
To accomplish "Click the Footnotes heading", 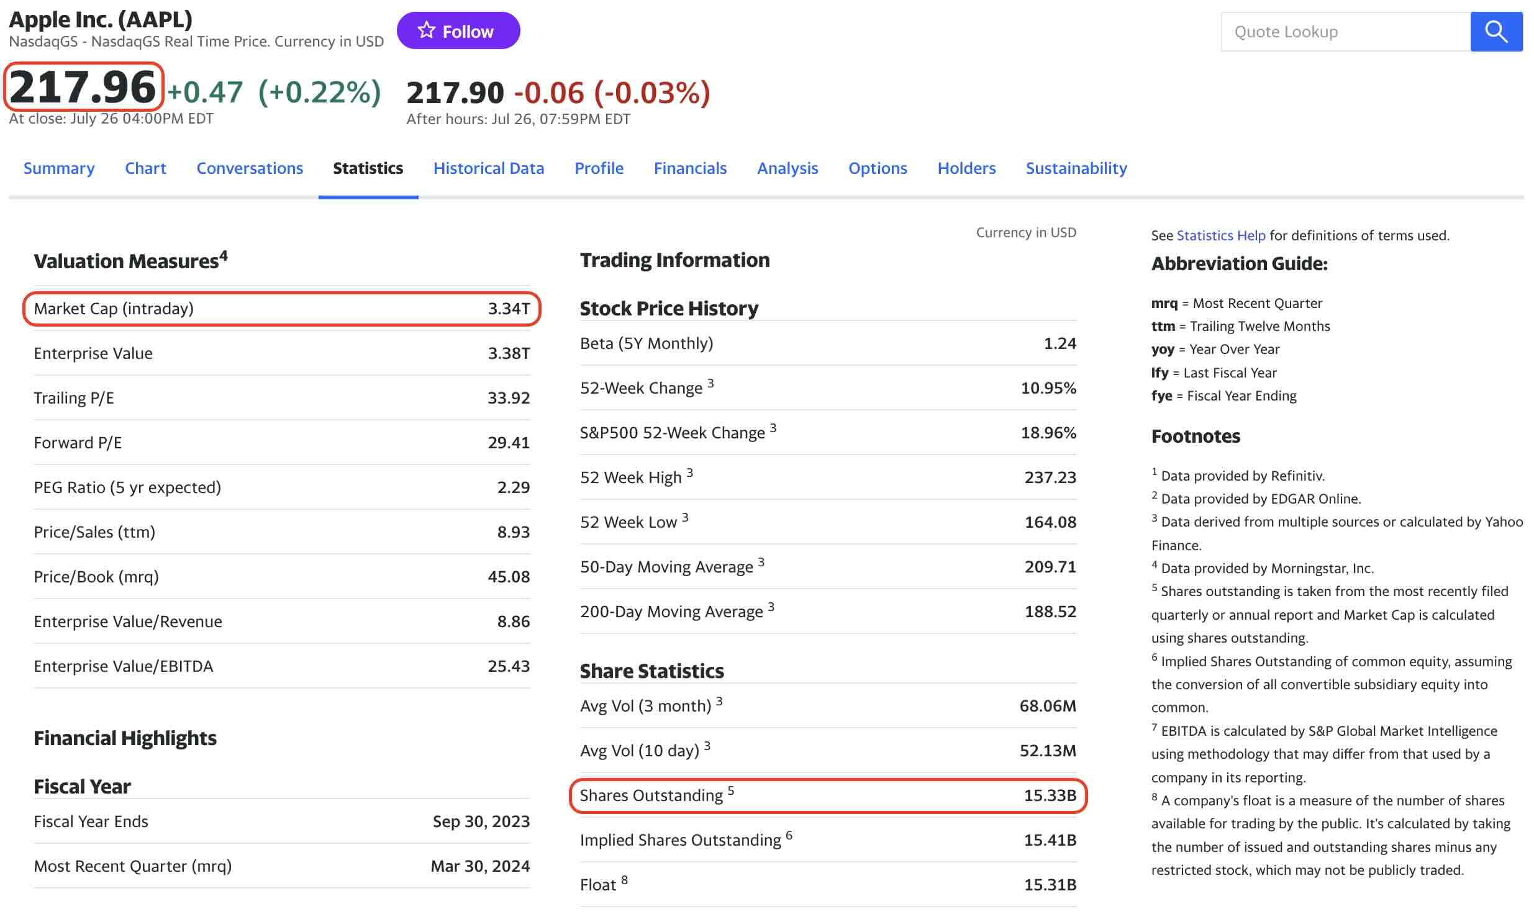I will click(1196, 437).
